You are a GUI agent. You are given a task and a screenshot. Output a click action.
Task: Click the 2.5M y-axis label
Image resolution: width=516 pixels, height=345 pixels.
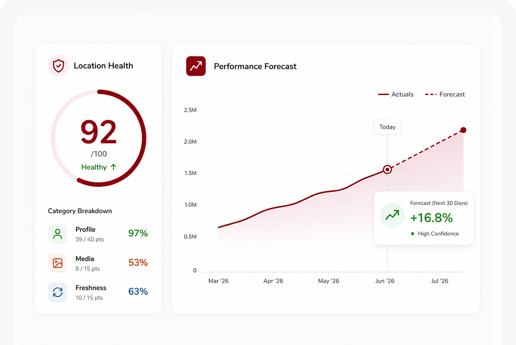[x=190, y=110]
